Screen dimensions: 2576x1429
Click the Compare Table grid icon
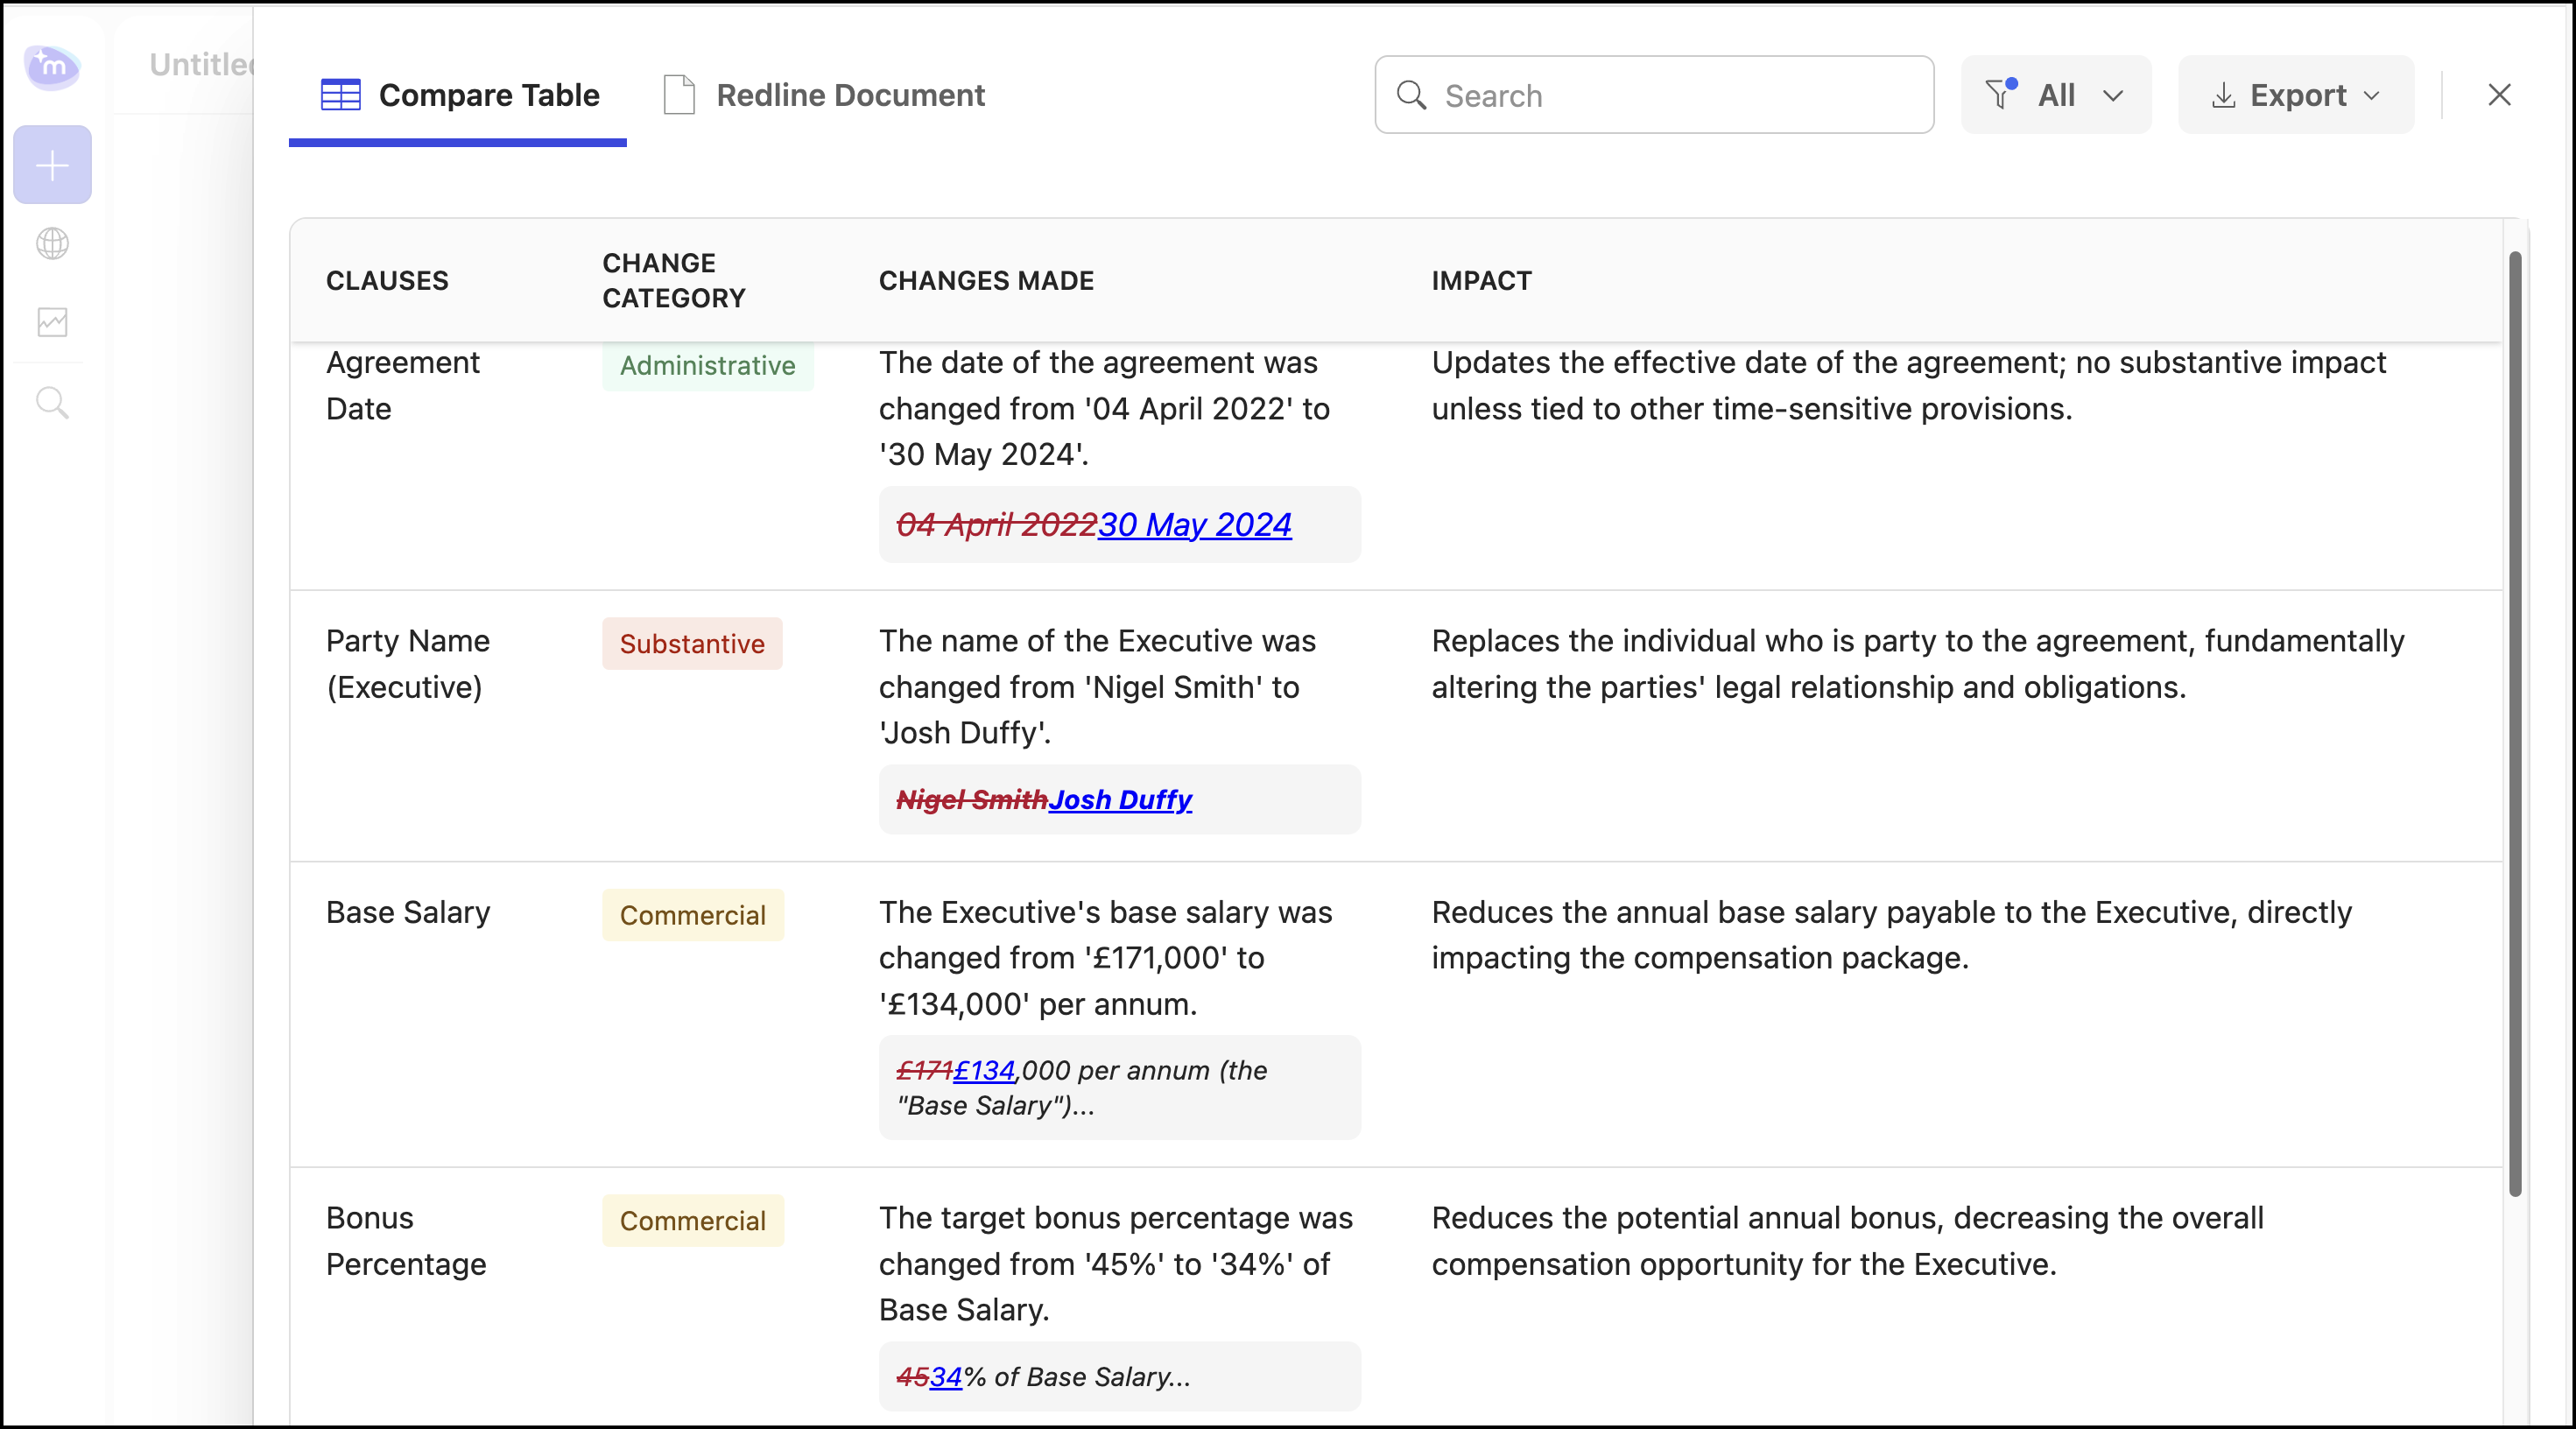(340, 95)
